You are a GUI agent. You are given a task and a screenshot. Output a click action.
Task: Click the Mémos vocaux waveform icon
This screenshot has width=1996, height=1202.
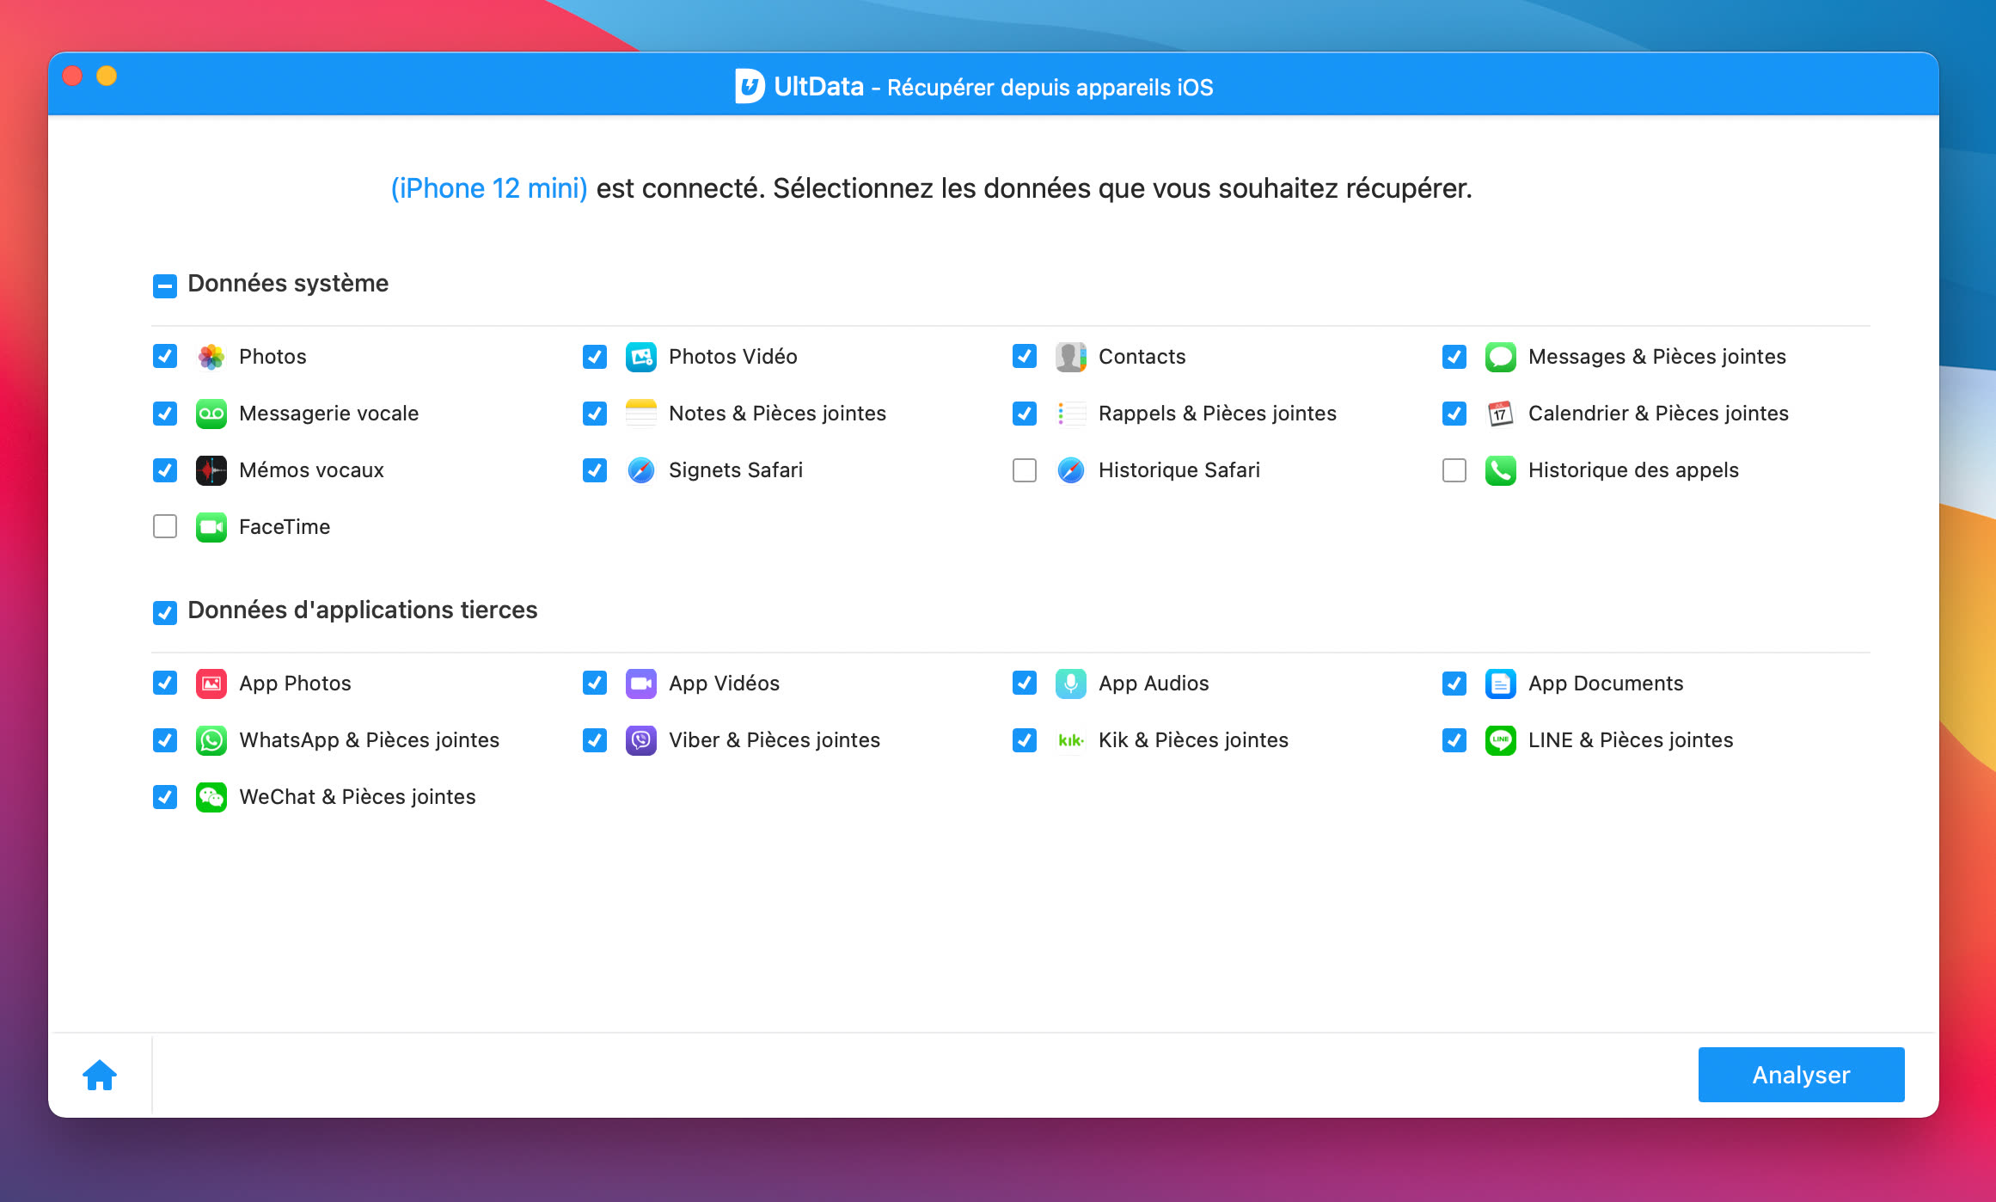[211, 470]
